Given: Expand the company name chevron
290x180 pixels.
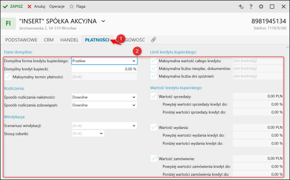Looking at the screenshot, I should (x=103, y=21).
